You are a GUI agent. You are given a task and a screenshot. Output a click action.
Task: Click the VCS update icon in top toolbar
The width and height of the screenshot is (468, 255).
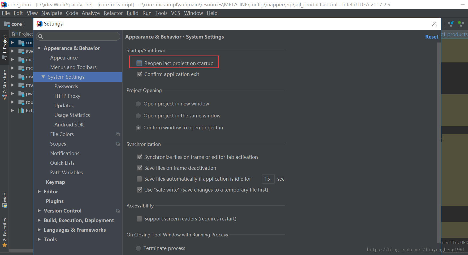pos(451,24)
